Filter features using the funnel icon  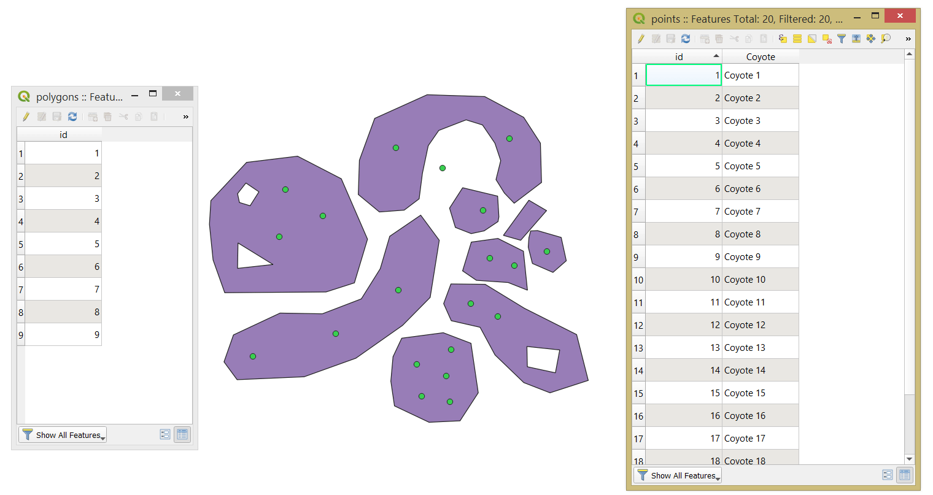[842, 39]
